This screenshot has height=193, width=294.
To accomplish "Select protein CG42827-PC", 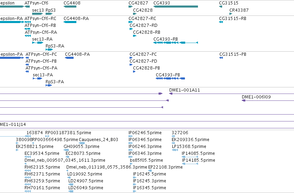I will pyautogui.click(x=143, y=54).
